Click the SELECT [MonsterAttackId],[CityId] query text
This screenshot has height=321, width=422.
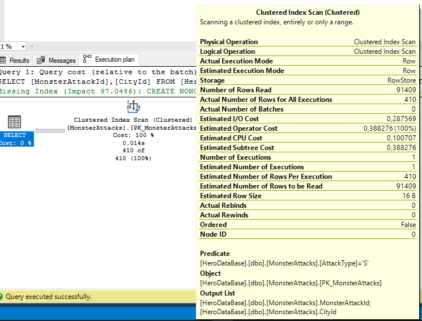pos(98,82)
